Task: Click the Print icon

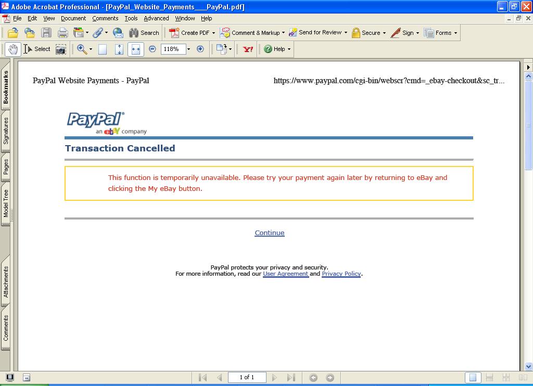Action: coord(62,33)
